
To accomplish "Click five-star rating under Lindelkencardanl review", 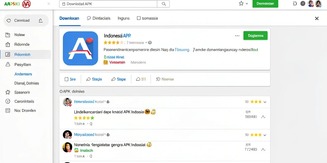I will pyautogui.click(x=84, y=118).
